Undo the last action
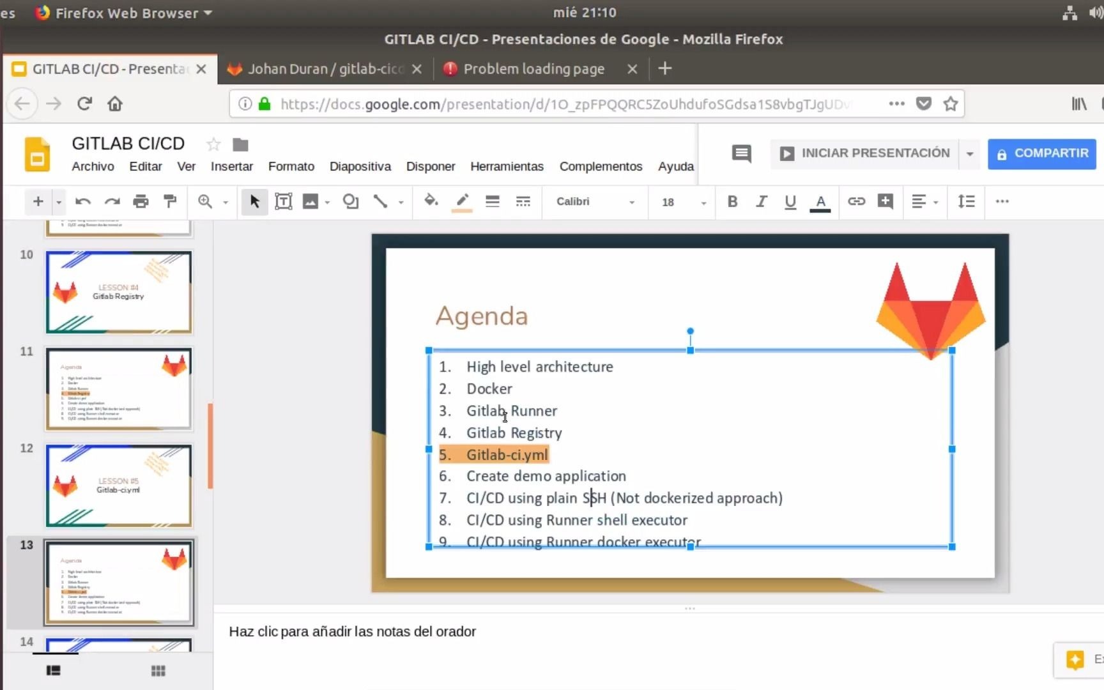This screenshot has width=1104, height=690. [x=82, y=202]
